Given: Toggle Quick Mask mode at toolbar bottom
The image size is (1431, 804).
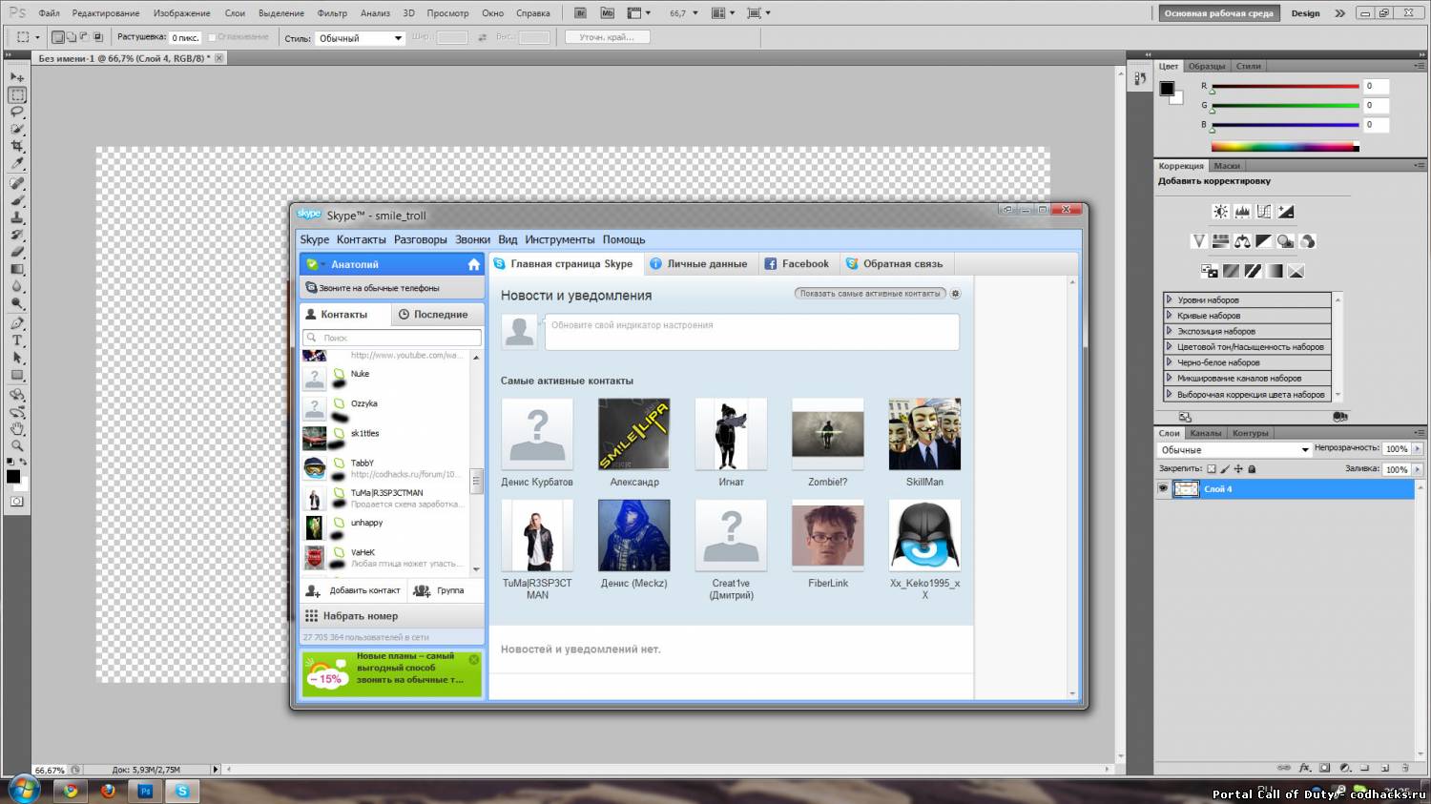Looking at the screenshot, I should 17,502.
